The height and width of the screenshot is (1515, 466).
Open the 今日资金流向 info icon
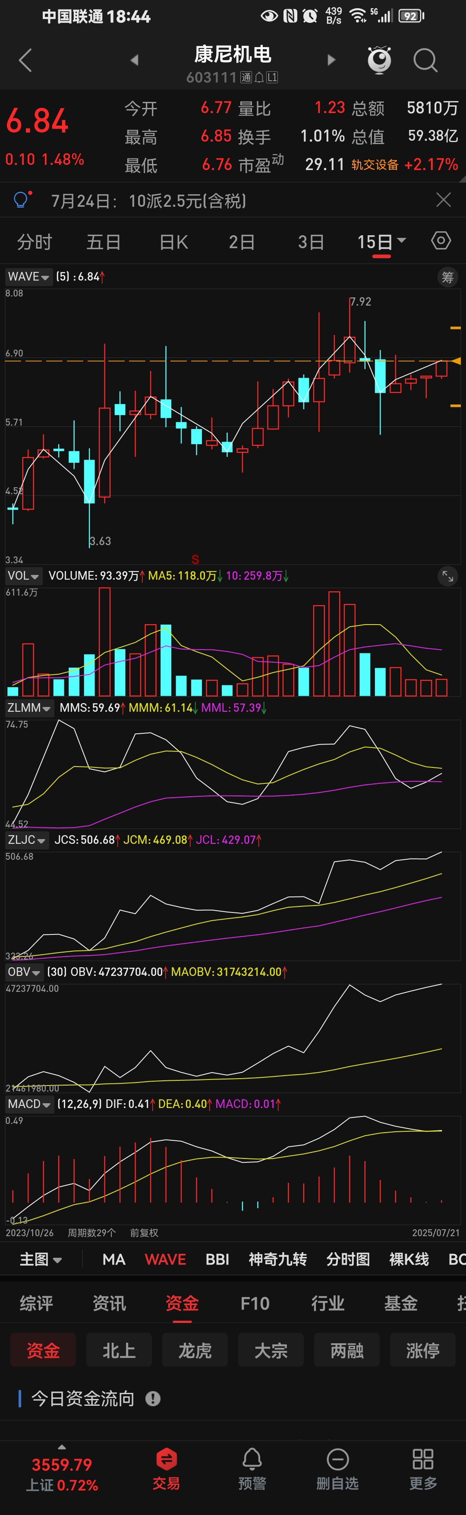153,1398
